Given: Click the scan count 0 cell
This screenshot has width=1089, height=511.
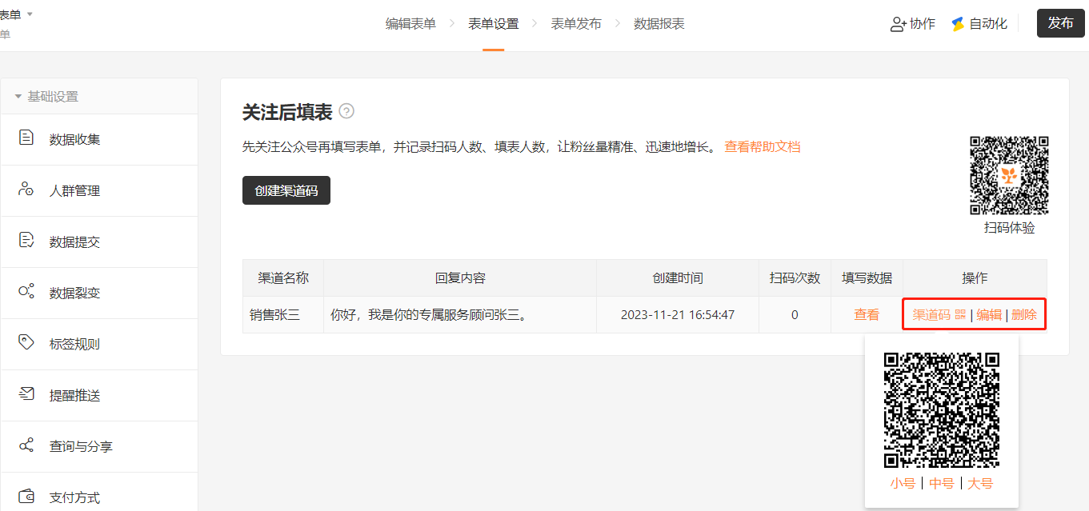Looking at the screenshot, I should 795,315.
